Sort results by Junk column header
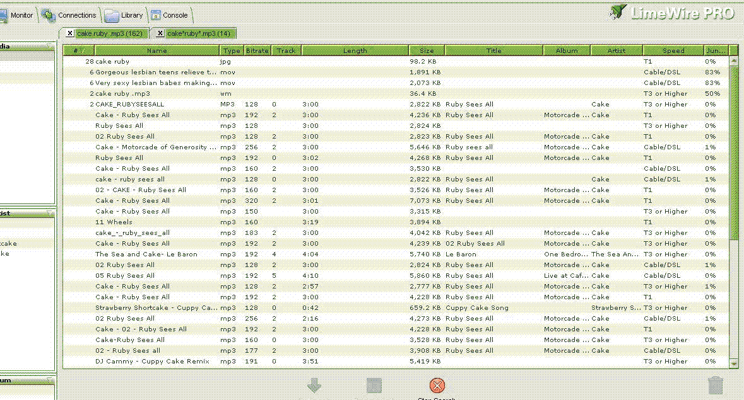Screen dimensions: 744x400 [716, 50]
